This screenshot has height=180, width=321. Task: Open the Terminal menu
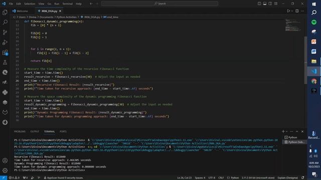[68, 3]
